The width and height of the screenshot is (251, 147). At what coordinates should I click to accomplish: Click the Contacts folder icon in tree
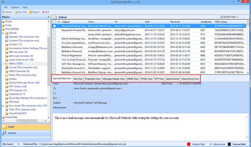7,41
